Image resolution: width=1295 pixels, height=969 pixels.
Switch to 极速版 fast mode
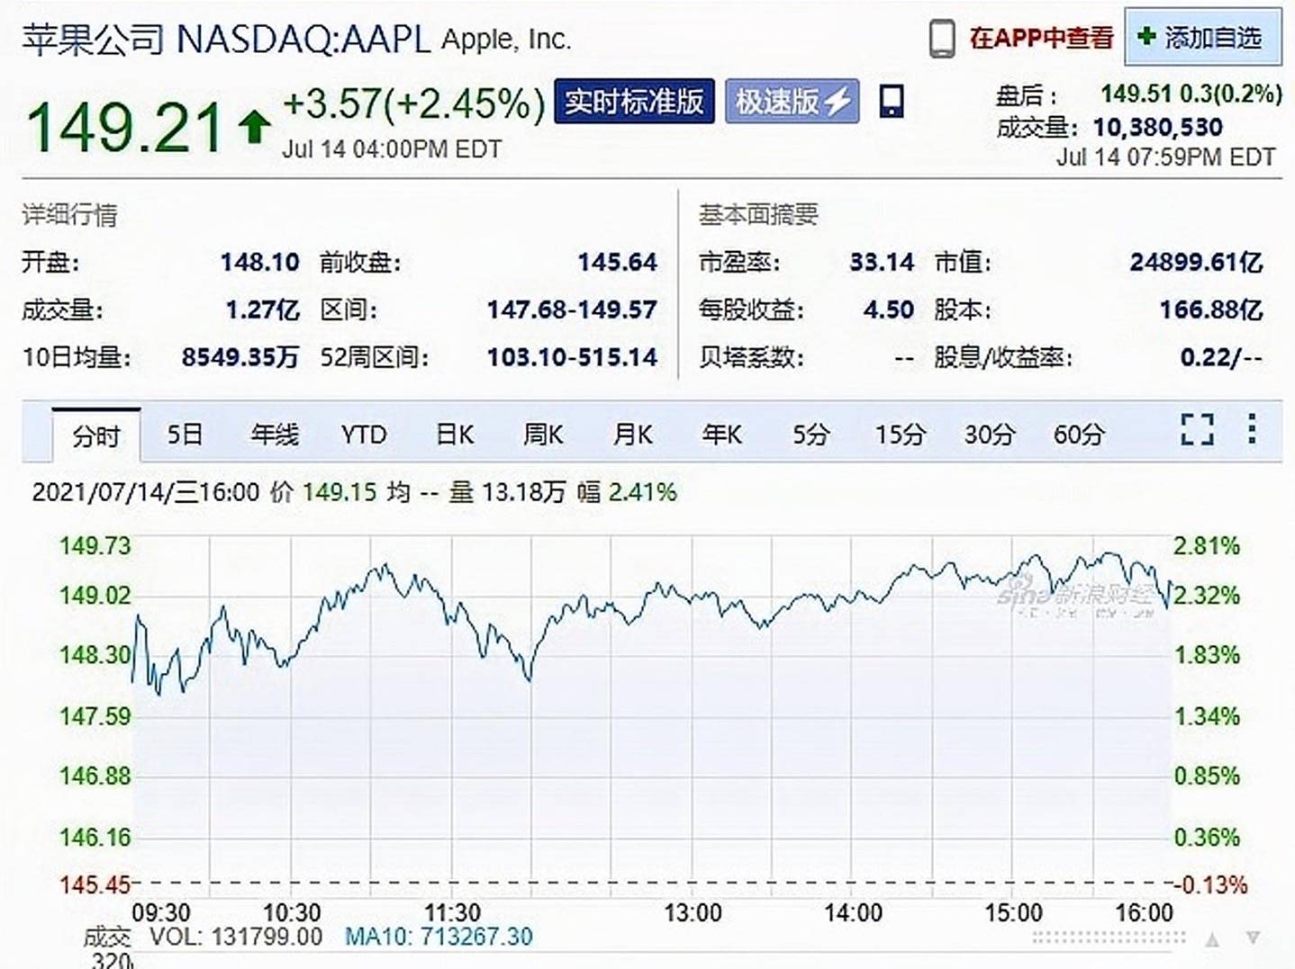click(x=792, y=101)
